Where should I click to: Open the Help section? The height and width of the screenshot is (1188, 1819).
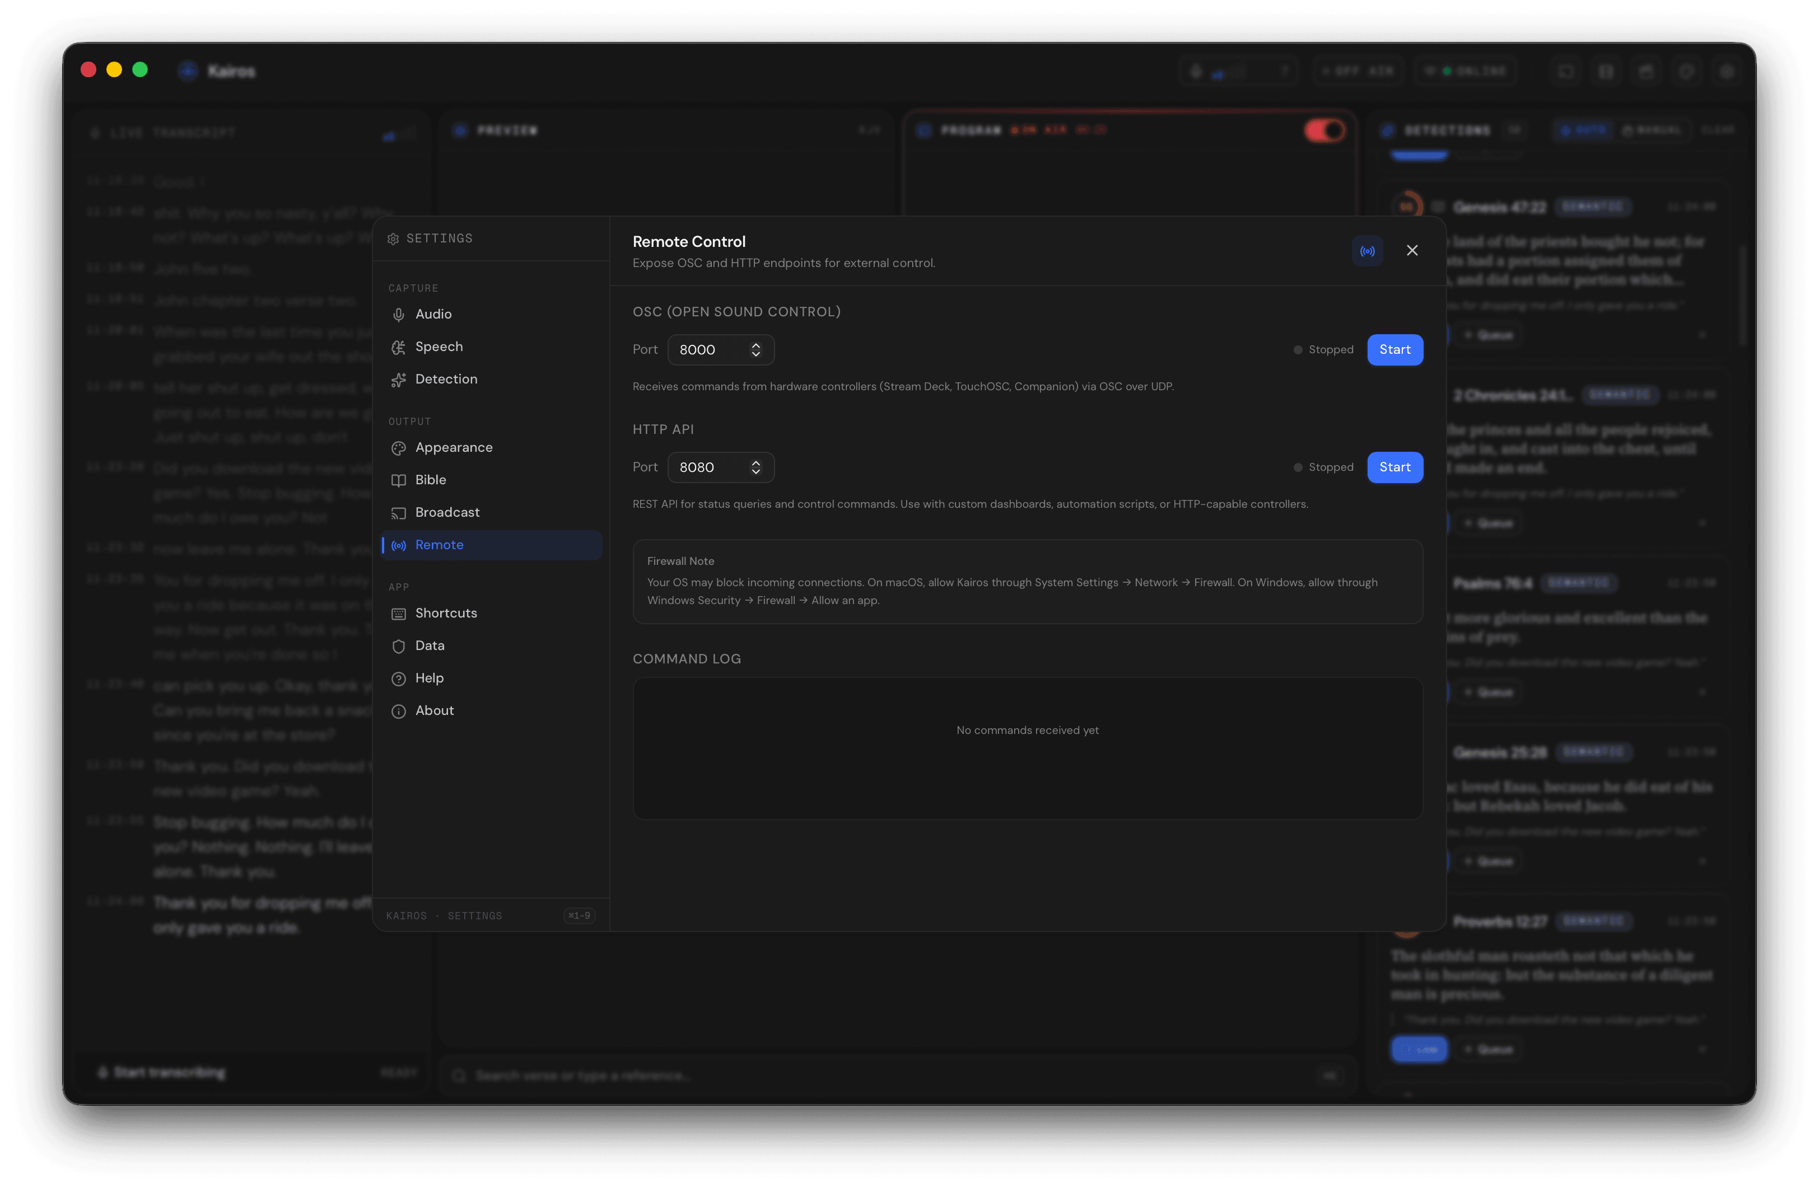492,679
